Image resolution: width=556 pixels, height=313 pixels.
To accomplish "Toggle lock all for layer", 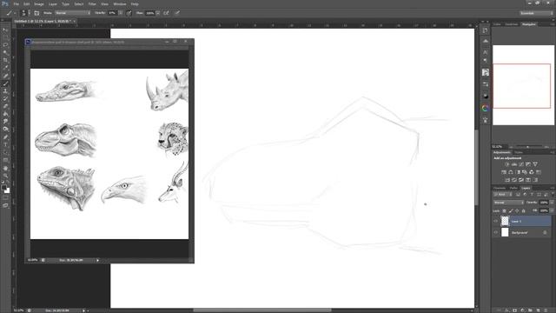I will 523,210.
